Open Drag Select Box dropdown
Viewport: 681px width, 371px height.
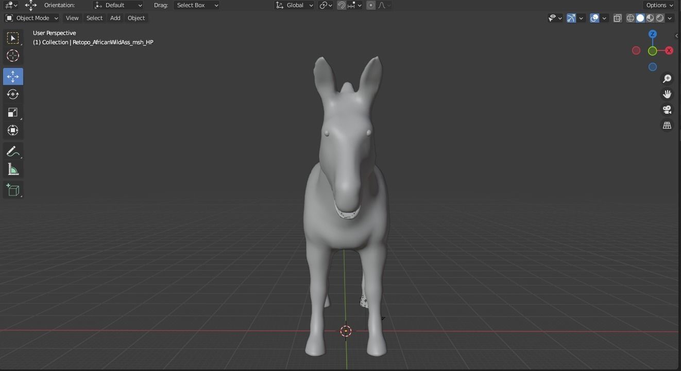click(x=197, y=5)
